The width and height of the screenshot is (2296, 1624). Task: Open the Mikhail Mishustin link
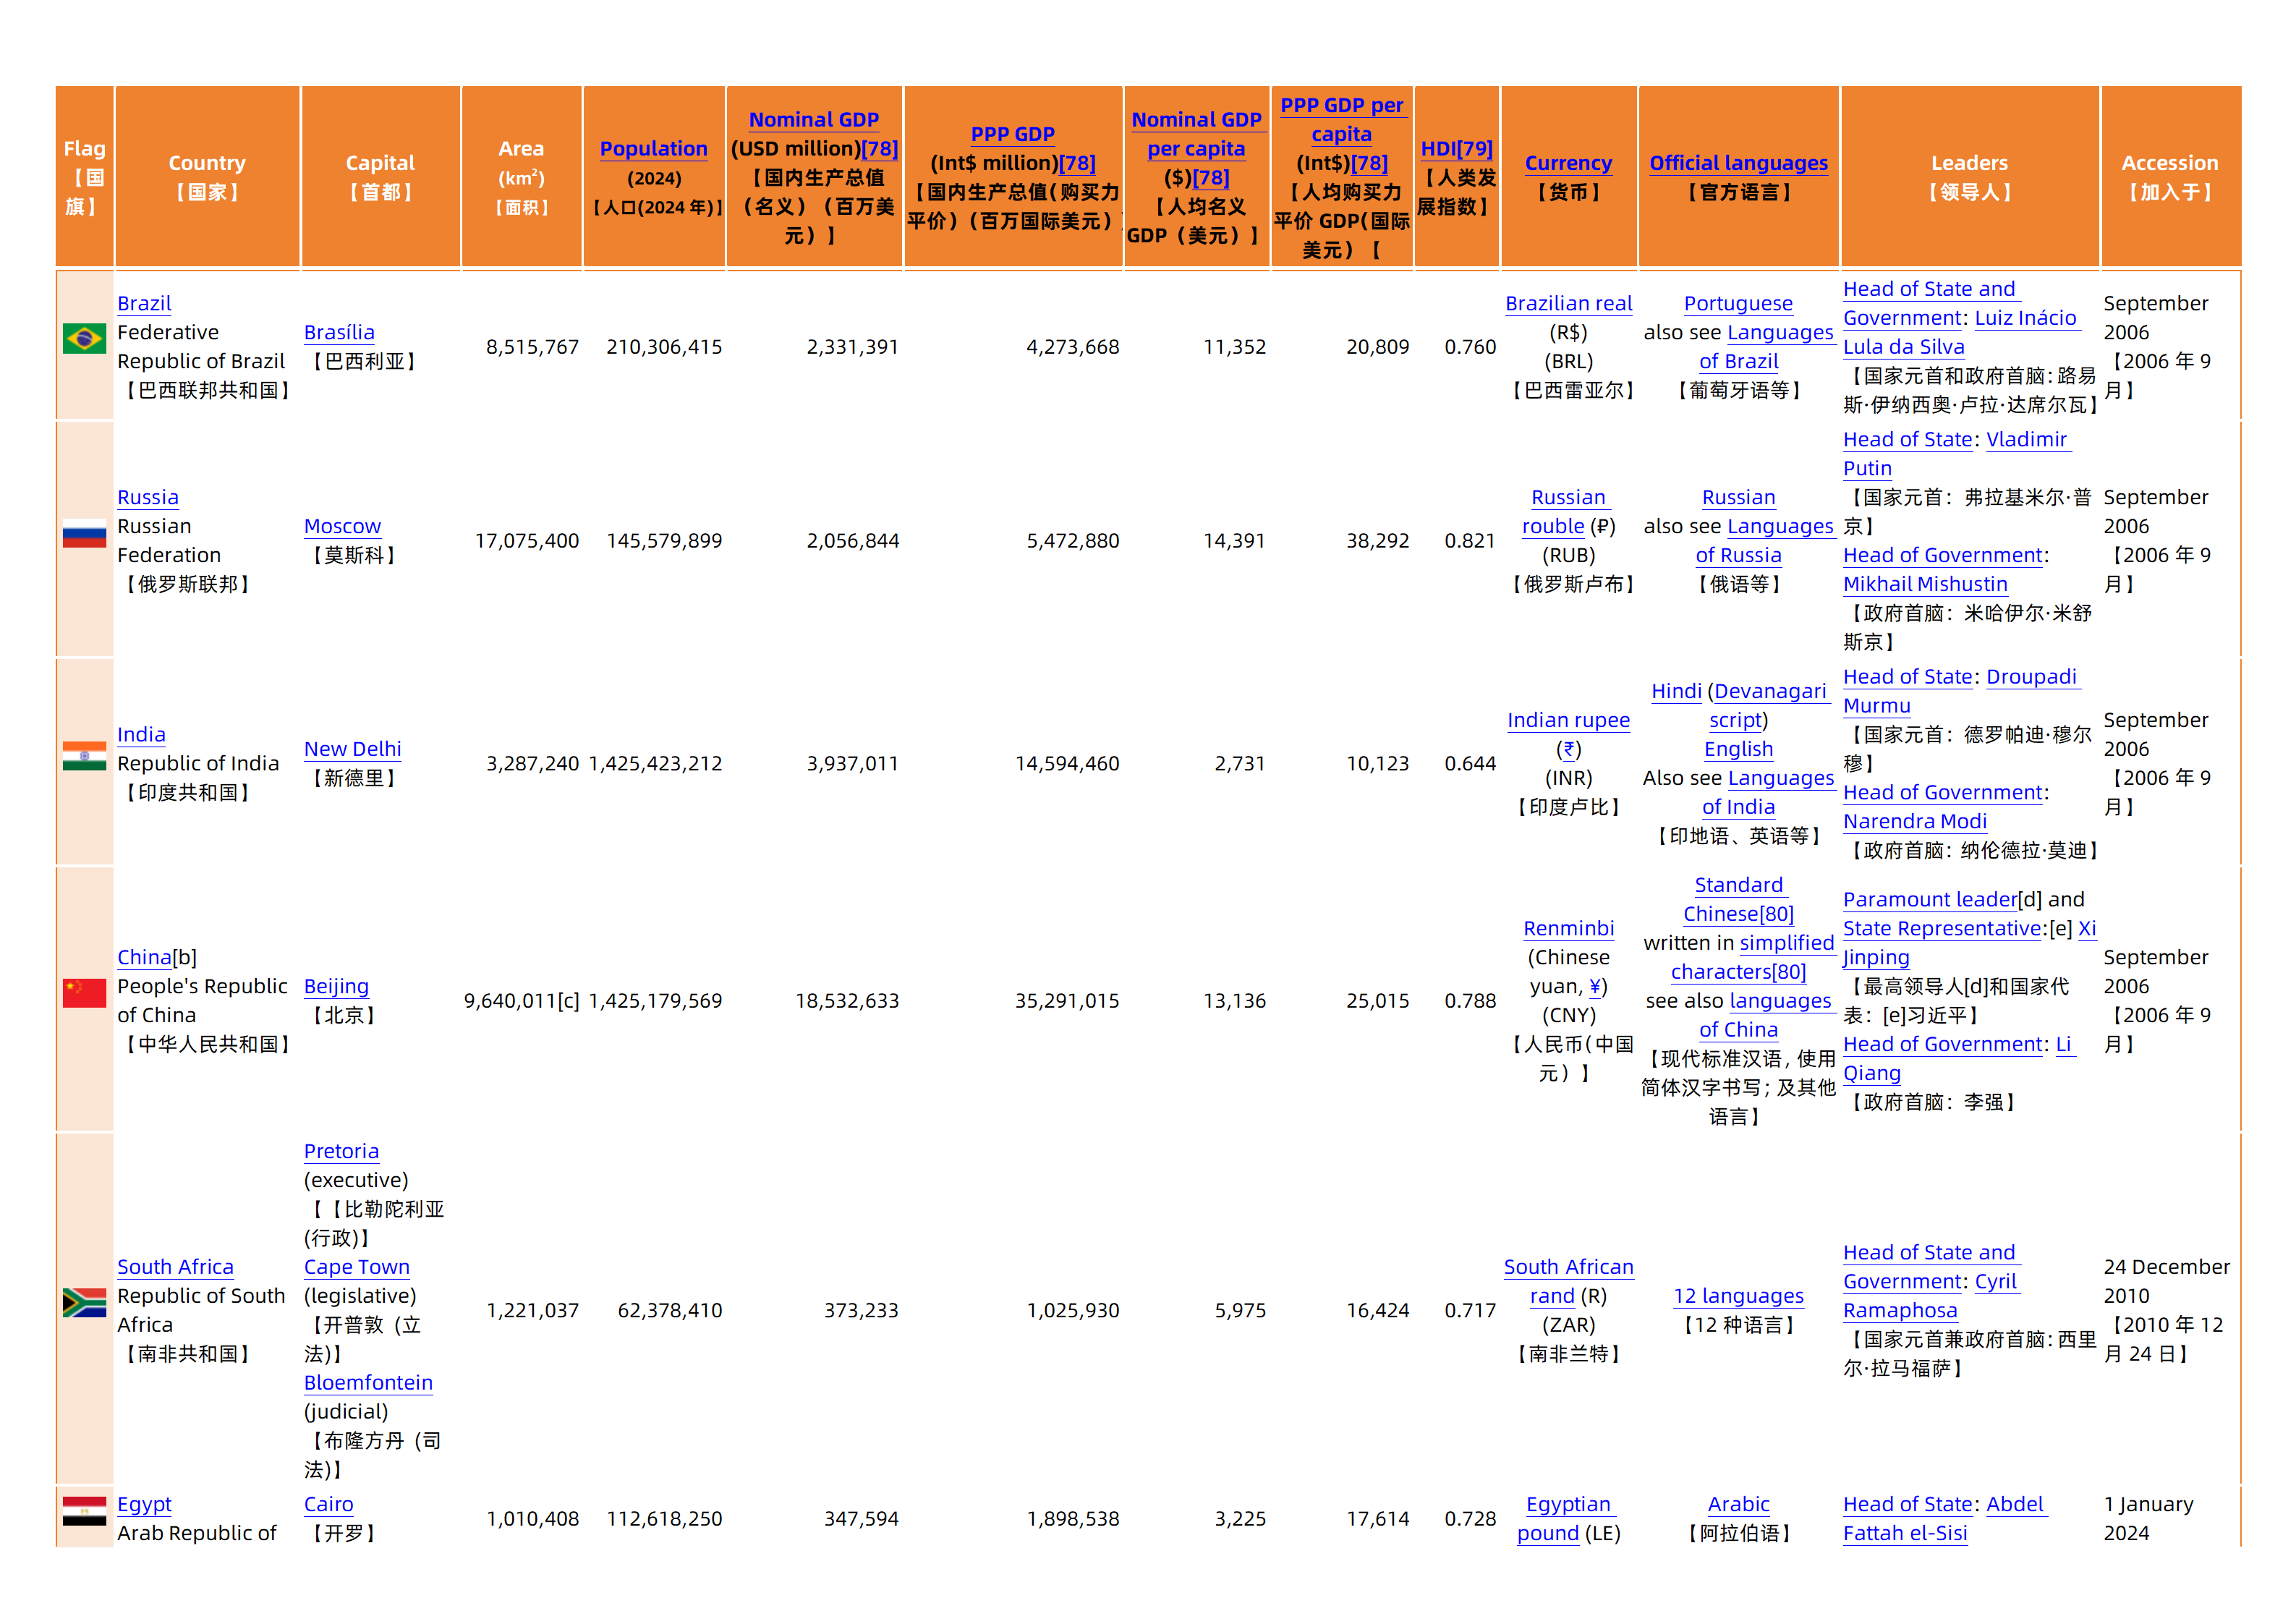(x=1925, y=584)
